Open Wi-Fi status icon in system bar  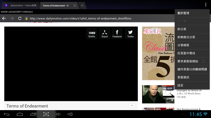pos(205,114)
